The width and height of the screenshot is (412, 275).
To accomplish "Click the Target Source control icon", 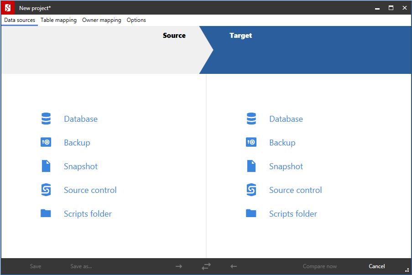I will pos(251,190).
